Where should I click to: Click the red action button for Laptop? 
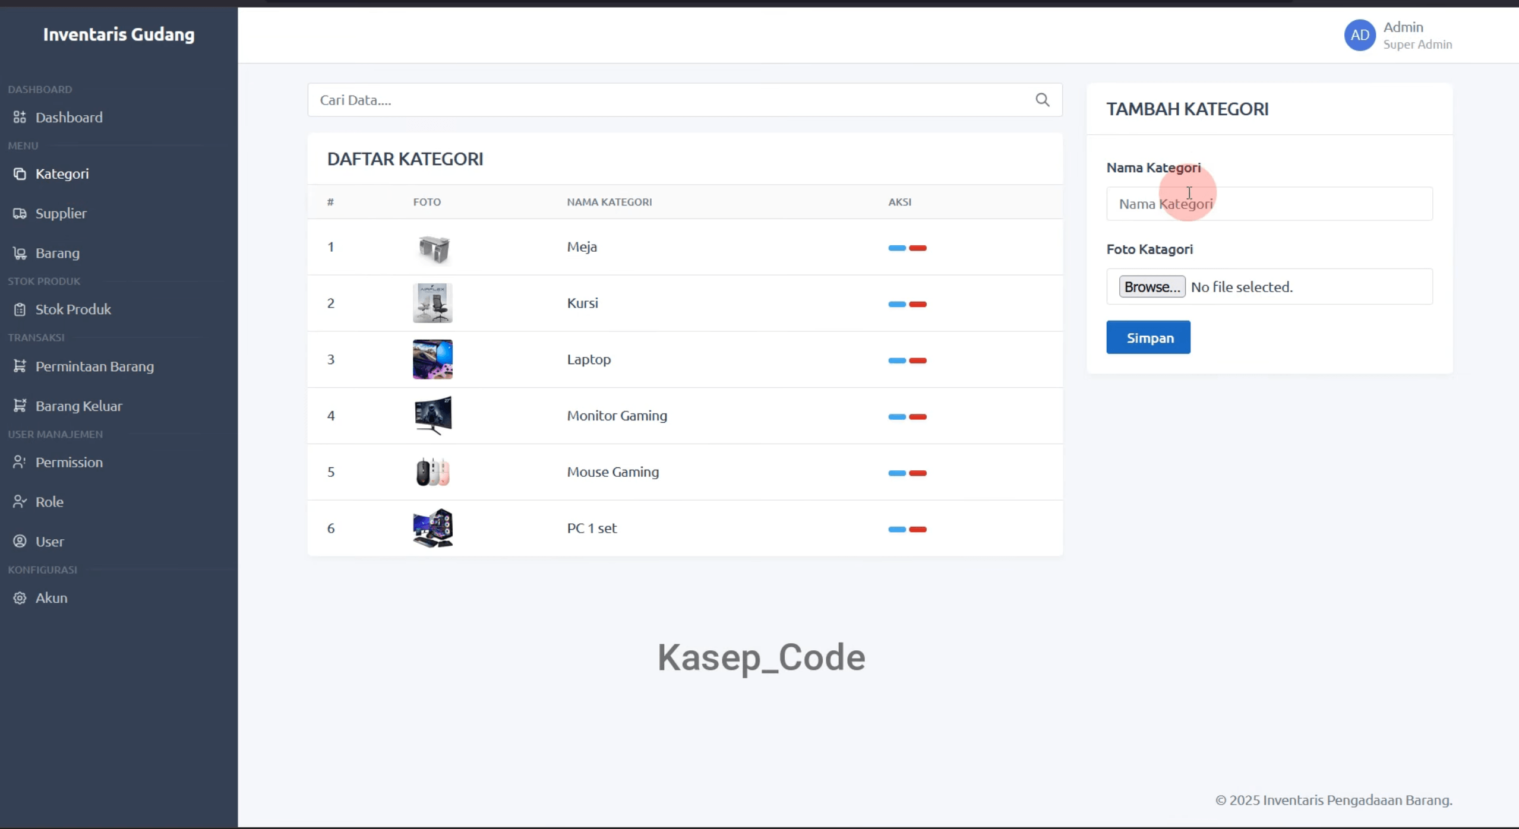pyautogui.click(x=918, y=360)
